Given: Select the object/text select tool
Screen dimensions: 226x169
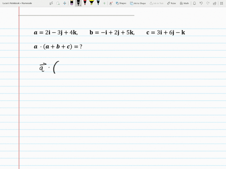Looking at the screenshot, I should [51, 3].
